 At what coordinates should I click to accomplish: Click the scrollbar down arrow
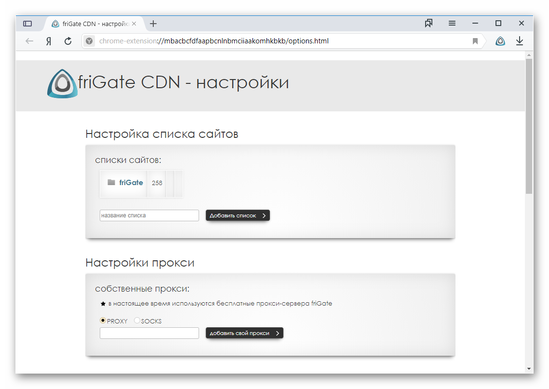click(x=529, y=369)
